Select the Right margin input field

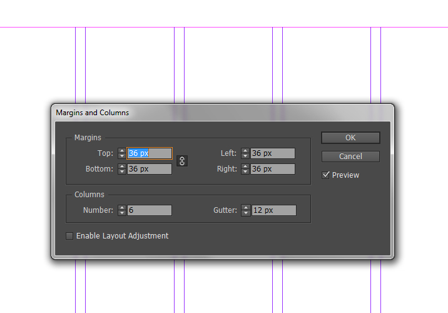click(273, 169)
